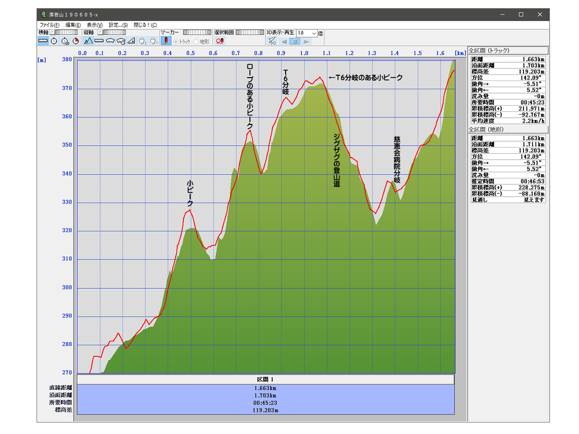Open the ファイル(F) menu
The image size is (579, 434).
[49, 25]
